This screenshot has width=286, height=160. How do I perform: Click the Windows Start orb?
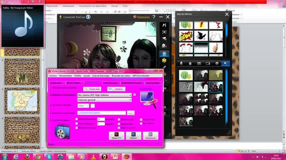[x=5, y=157]
